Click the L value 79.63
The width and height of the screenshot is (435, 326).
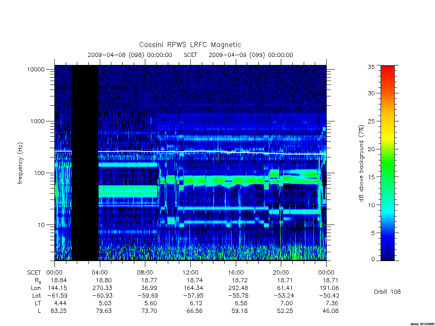tap(104, 311)
